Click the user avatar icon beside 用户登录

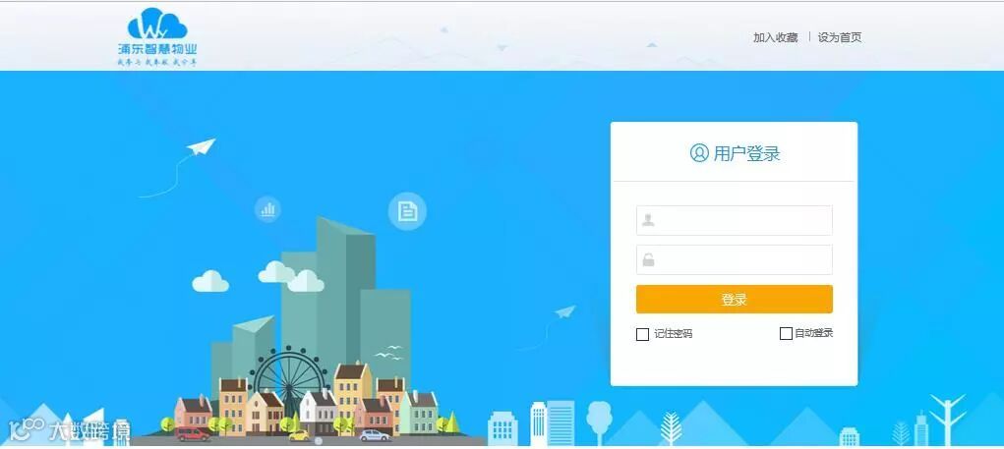pyautogui.click(x=699, y=153)
